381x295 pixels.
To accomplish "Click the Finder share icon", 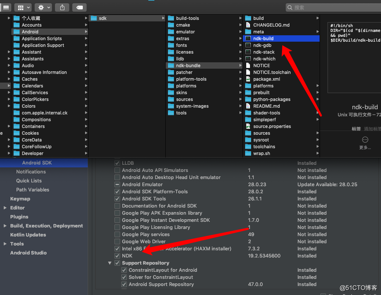I will [x=62, y=8].
